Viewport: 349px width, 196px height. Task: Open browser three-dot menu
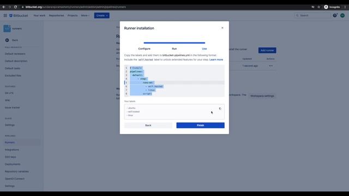pos(345,7)
